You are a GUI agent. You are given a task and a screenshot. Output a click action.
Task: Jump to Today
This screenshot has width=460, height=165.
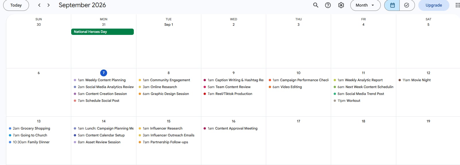click(x=16, y=5)
